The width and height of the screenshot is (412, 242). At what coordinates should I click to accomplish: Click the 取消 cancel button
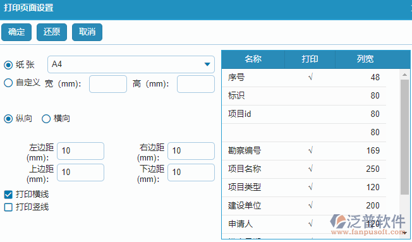tap(87, 32)
